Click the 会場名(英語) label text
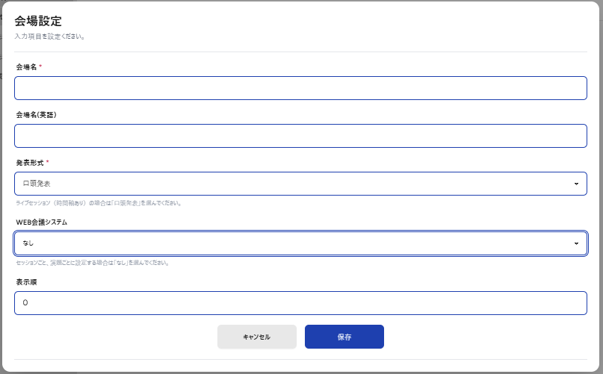603x374 pixels. [x=36, y=115]
